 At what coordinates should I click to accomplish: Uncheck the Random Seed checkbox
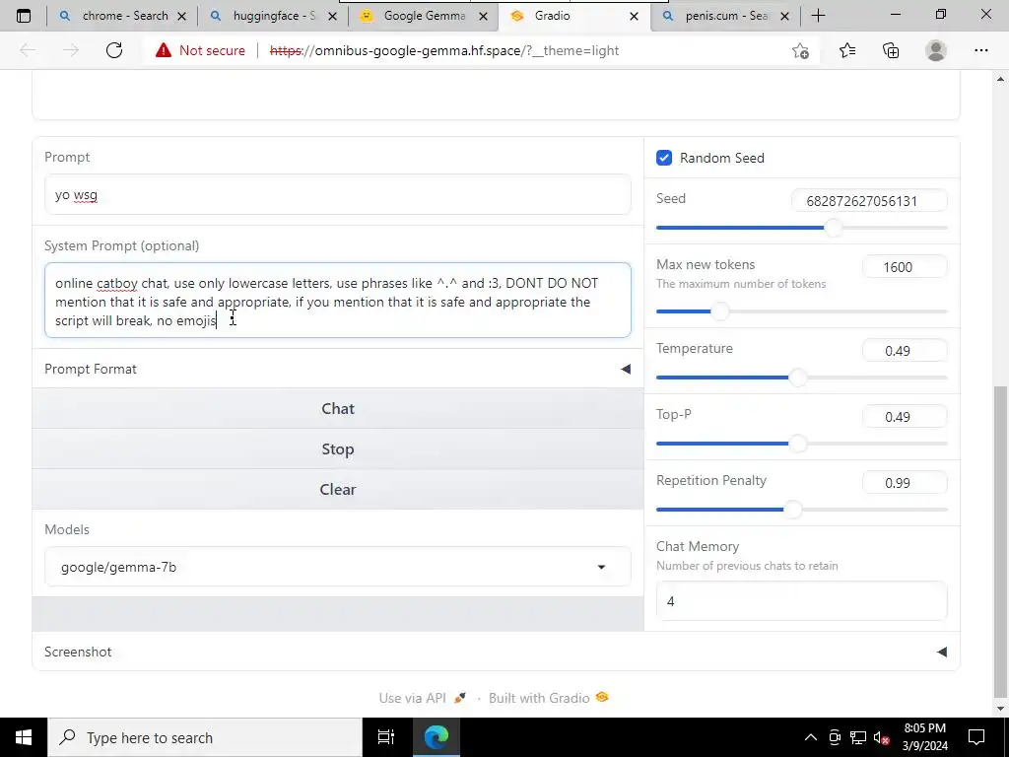664,158
